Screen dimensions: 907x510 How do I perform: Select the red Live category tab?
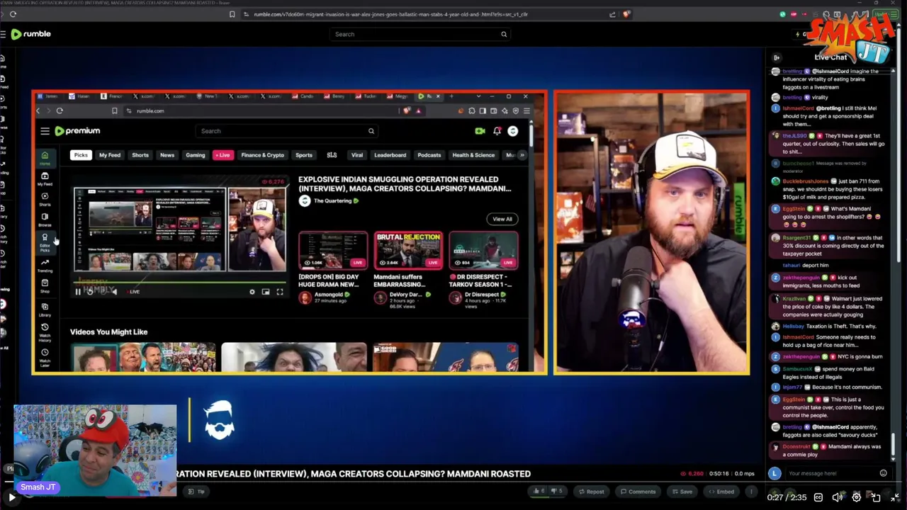(x=223, y=155)
